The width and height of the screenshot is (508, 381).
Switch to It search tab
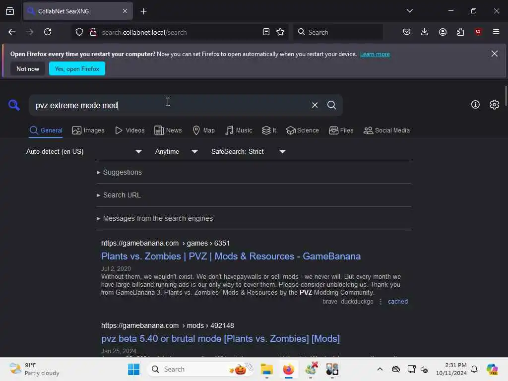(x=269, y=130)
